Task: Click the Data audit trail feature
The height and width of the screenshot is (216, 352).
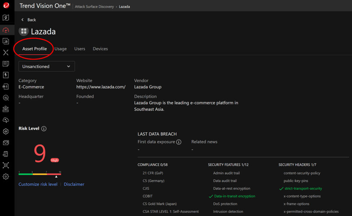Action: (225, 181)
